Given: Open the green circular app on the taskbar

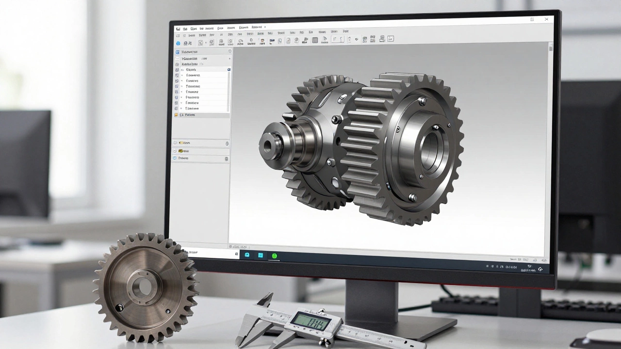Looking at the screenshot, I should [x=275, y=255].
